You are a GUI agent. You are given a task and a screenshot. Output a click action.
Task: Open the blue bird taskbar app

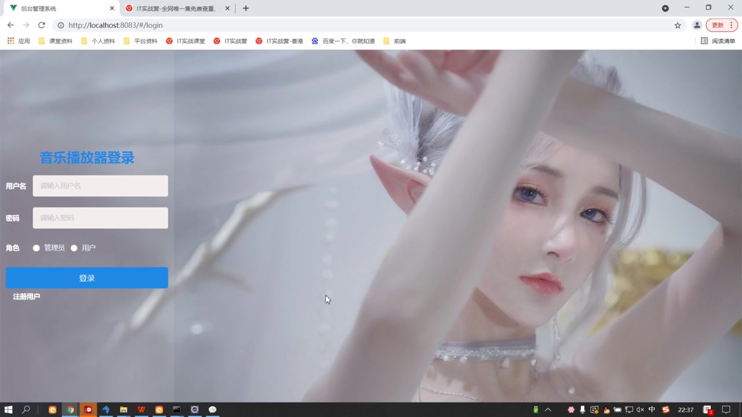pos(106,409)
